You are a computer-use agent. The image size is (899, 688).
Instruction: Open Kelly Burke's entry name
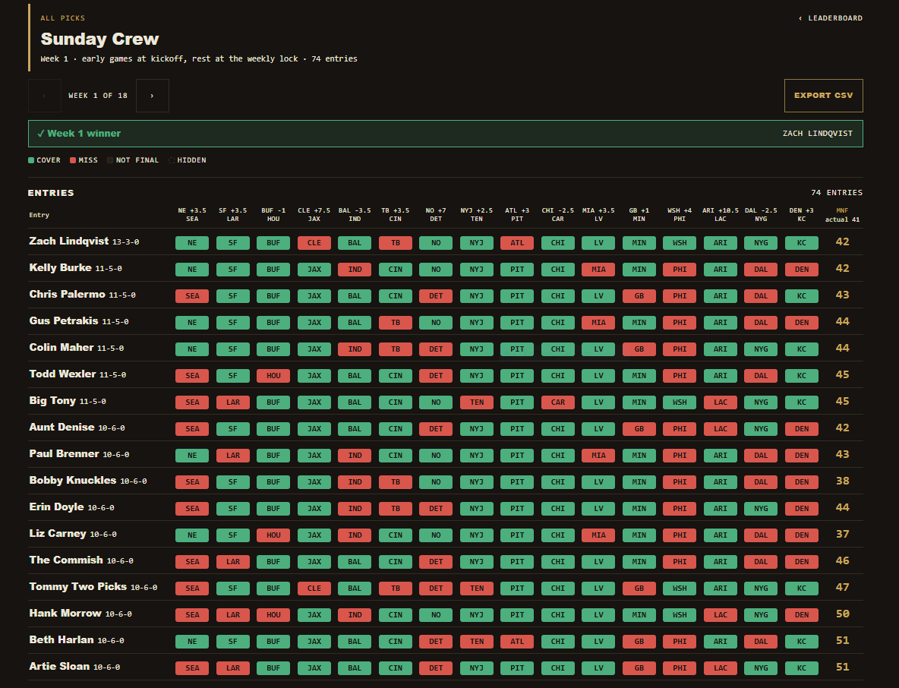[x=60, y=268]
